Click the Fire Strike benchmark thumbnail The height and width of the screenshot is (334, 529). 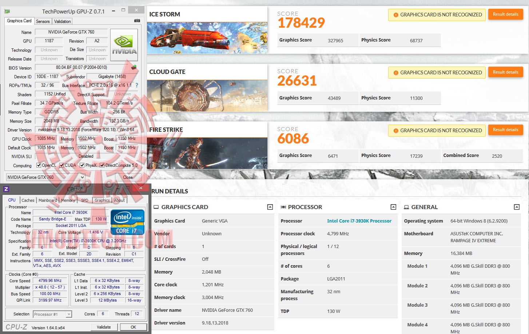tap(207, 153)
